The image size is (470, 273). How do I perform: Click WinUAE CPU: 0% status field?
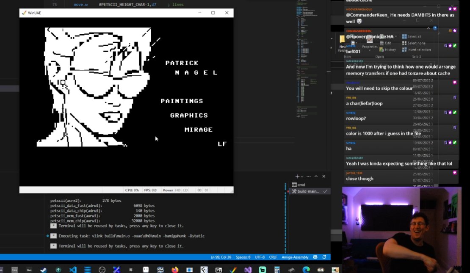click(132, 190)
